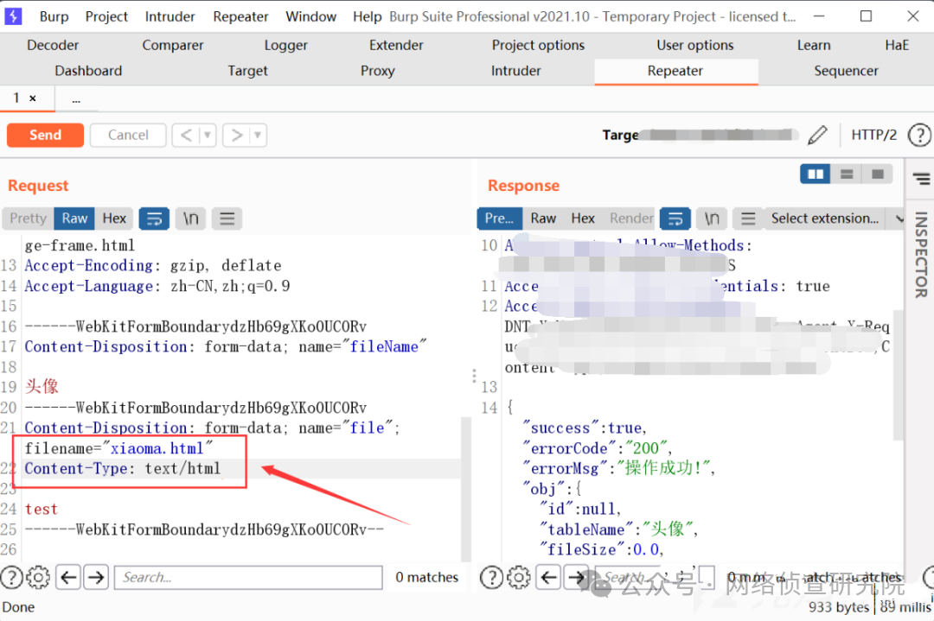Click the Burp Suite lightning logo icon

pos(12,16)
